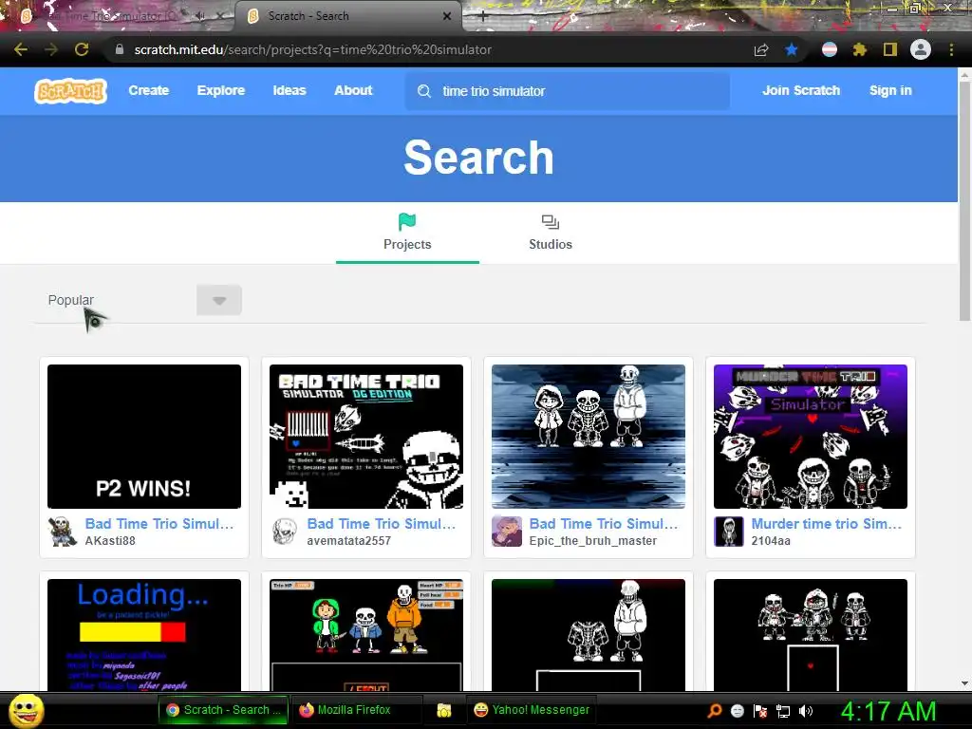Image resolution: width=972 pixels, height=729 pixels.
Task: Open Murder time trio Sim... title link
Action: [827, 524]
